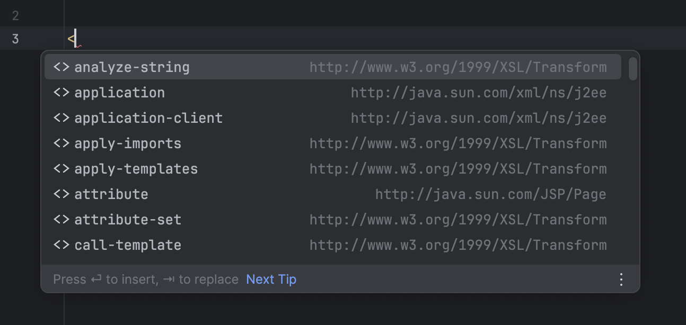
Task: Click the JSP/Page namespace URL beside attribute
Action: 490,194
